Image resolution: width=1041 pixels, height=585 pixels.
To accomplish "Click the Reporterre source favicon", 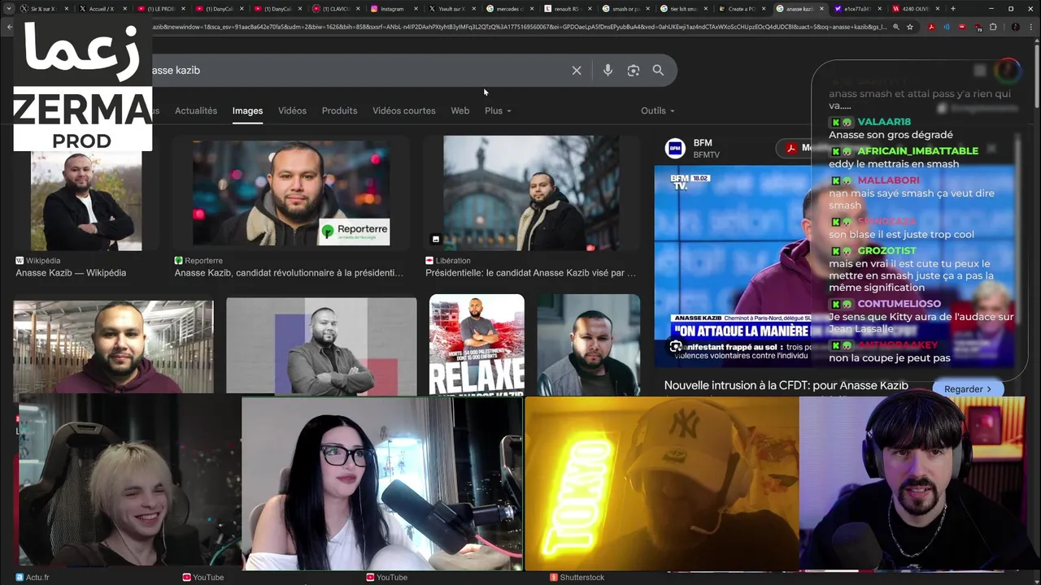I will coord(178,261).
